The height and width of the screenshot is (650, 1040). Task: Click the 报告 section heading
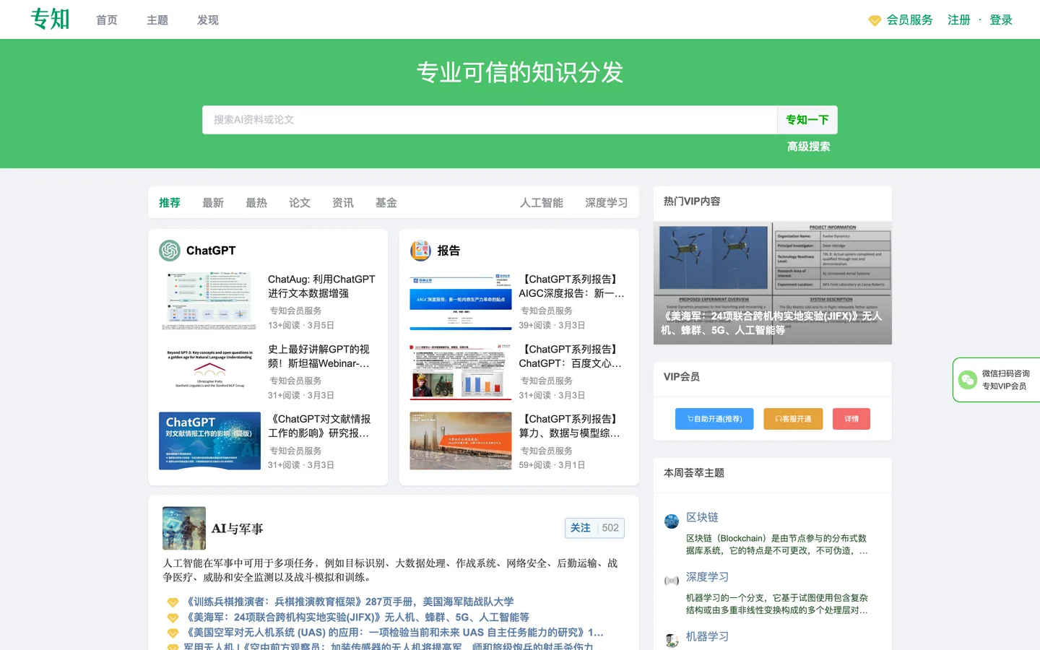(x=448, y=251)
